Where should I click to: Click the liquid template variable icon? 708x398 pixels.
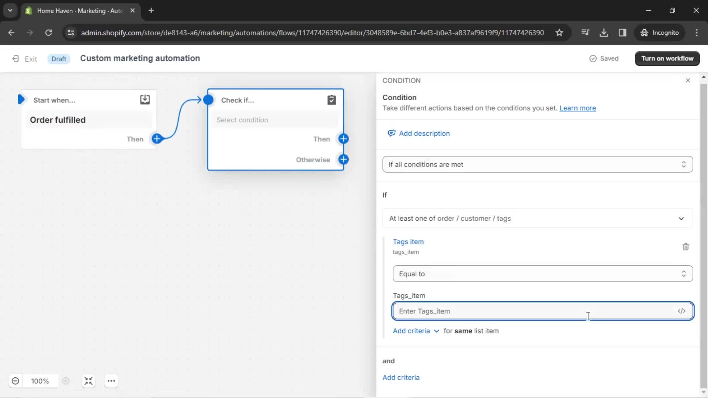(x=681, y=311)
